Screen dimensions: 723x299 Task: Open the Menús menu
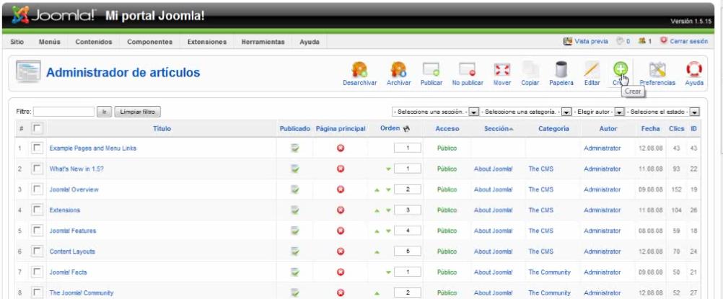coord(49,42)
